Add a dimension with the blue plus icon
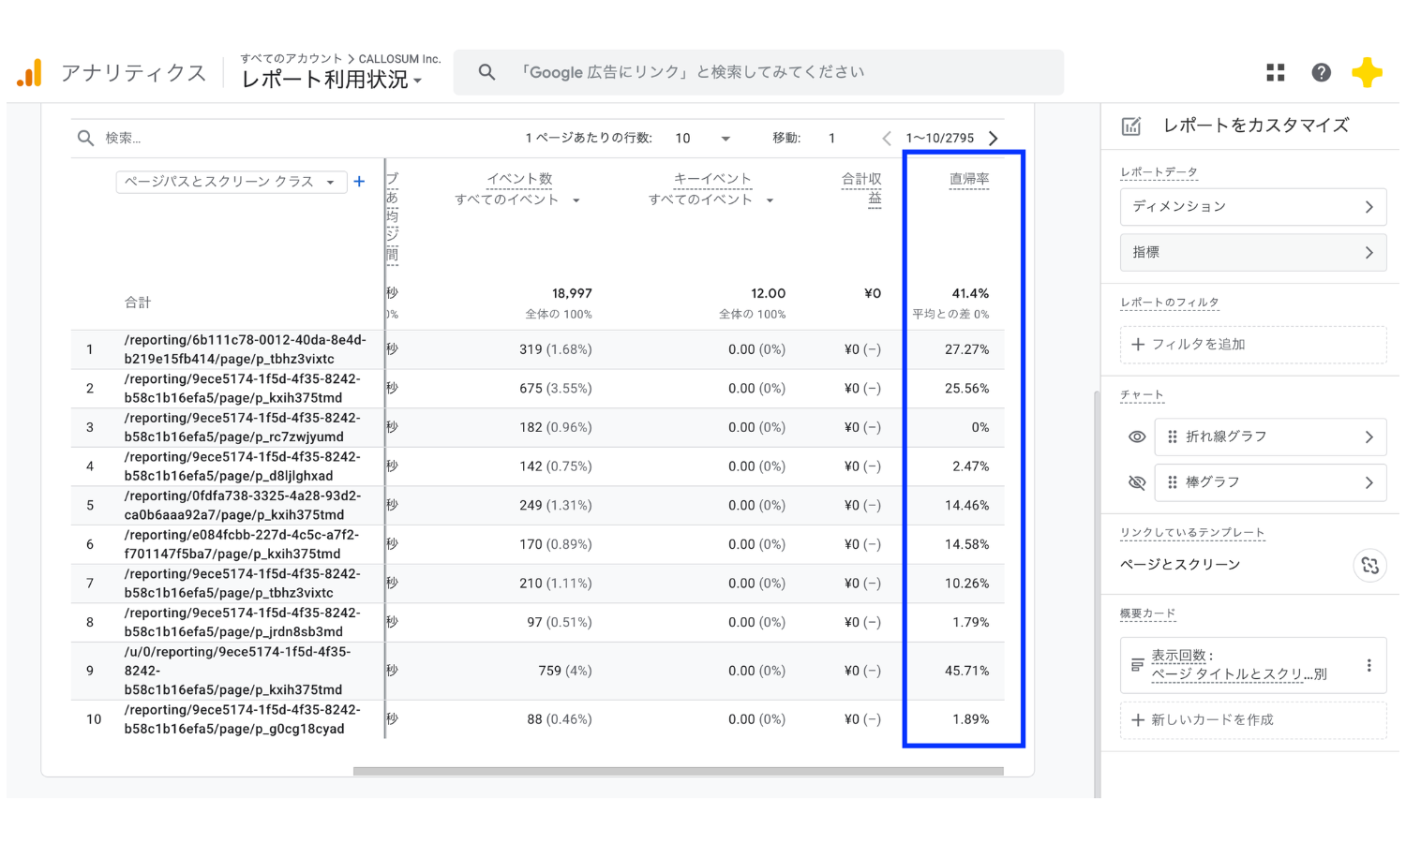The width and height of the screenshot is (1406, 843). 359,182
